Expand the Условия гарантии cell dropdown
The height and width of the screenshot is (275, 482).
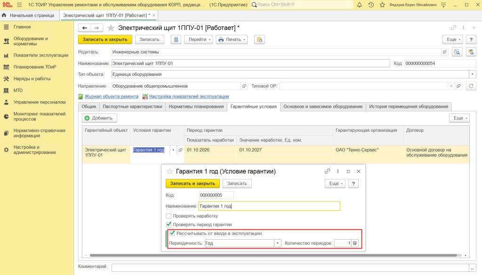173,150
